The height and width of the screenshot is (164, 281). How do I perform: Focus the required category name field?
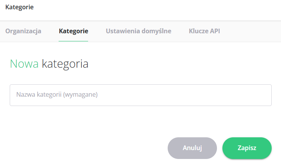(x=140, y=95)
